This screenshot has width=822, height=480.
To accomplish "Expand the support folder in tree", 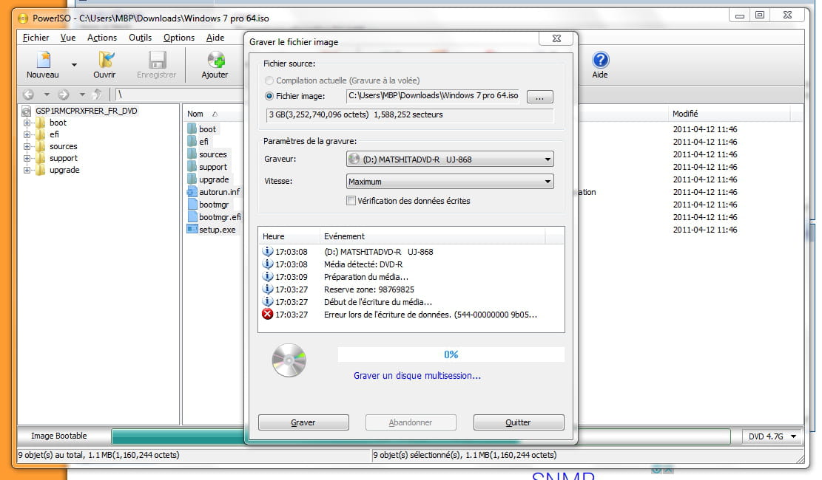I will pyautogui.click(x=27, y=158).
